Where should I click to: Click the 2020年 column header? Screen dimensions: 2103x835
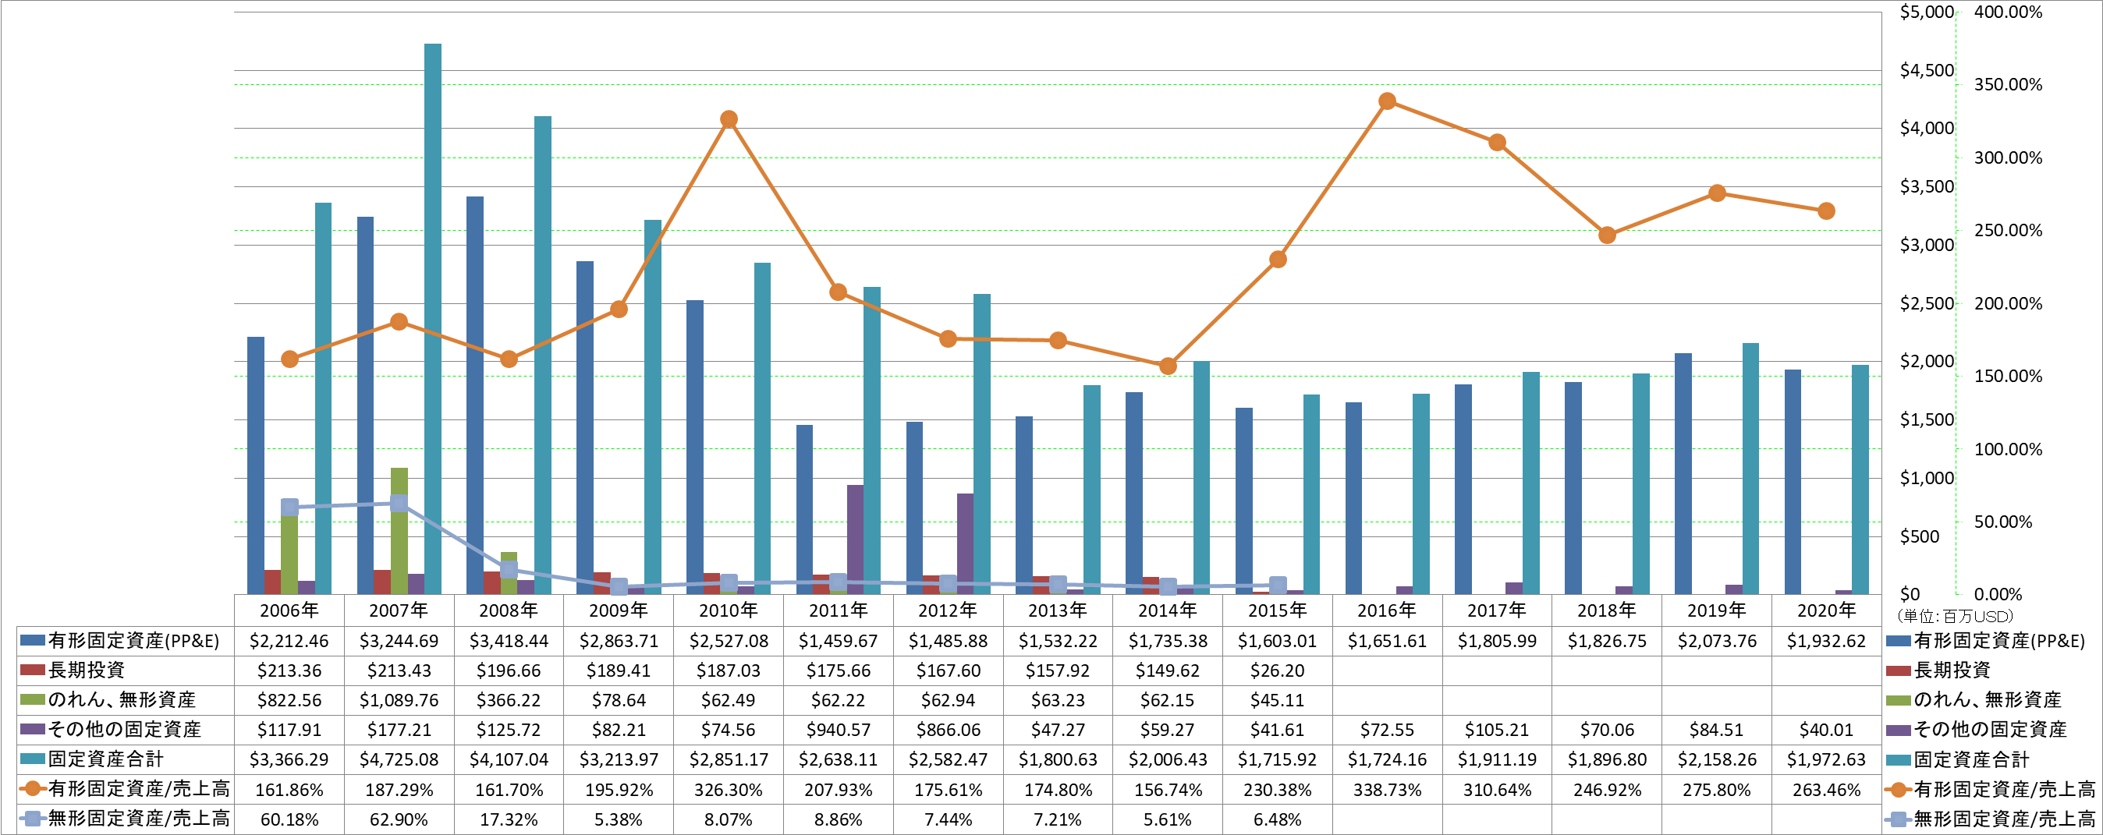pyautogui.click(x=1826, y=610)
